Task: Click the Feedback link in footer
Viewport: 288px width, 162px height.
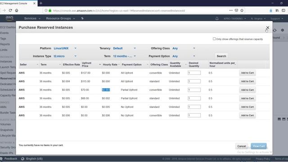Action: click(11, 159)
